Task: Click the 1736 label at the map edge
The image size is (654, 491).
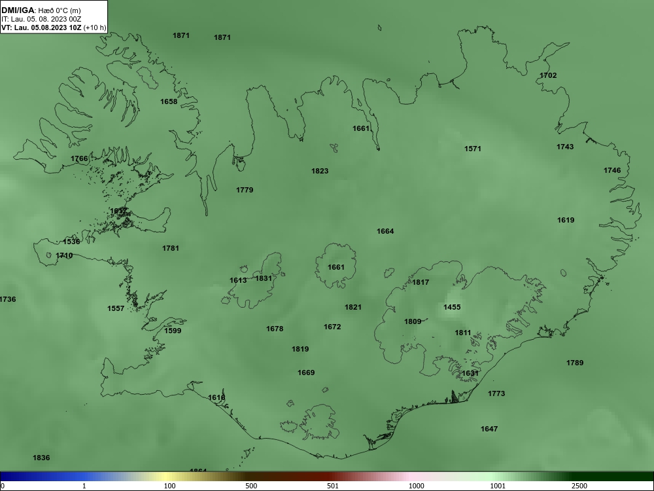Action: [7, 299]
